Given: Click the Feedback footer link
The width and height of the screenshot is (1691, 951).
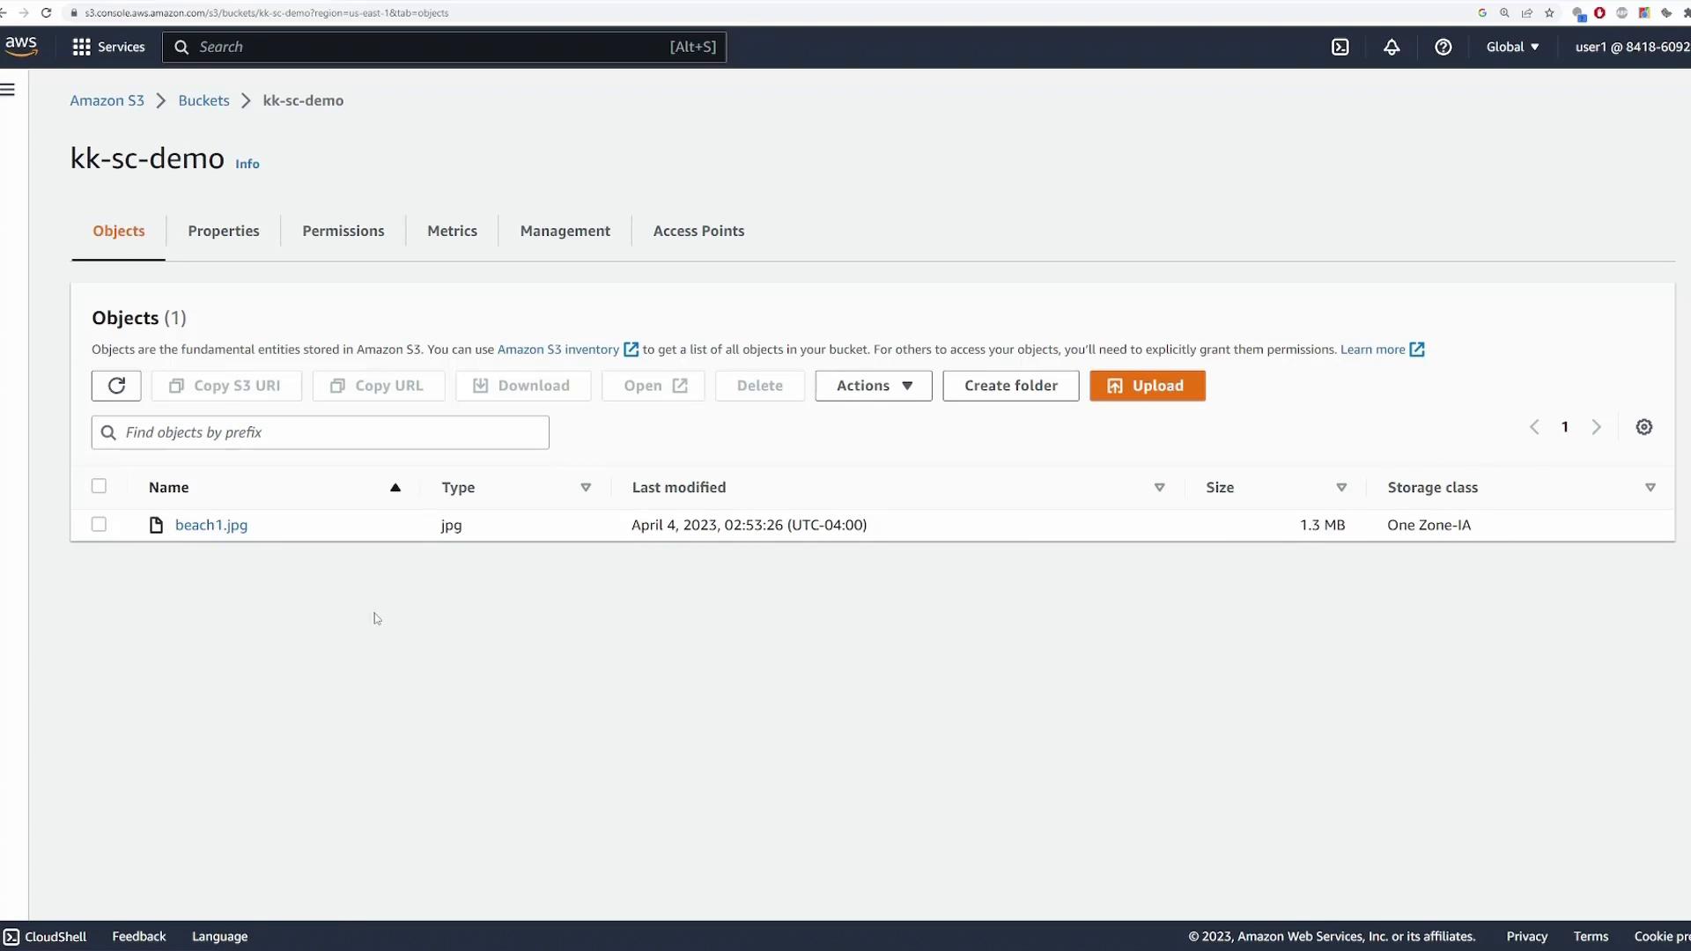Looking at the screenshot, I should [139, 936].
